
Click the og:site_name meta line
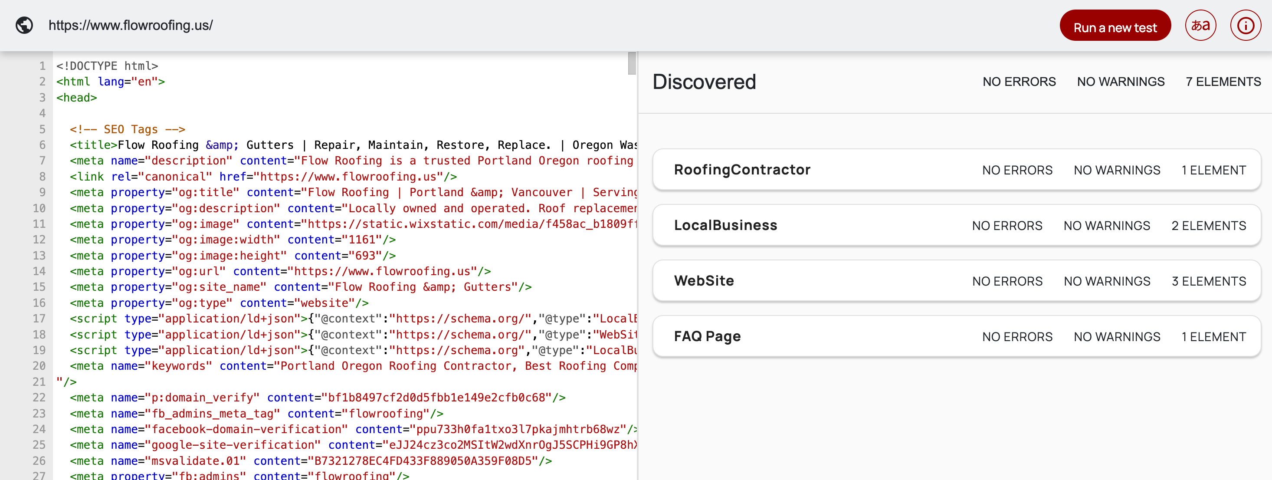[x=301, y=287]
